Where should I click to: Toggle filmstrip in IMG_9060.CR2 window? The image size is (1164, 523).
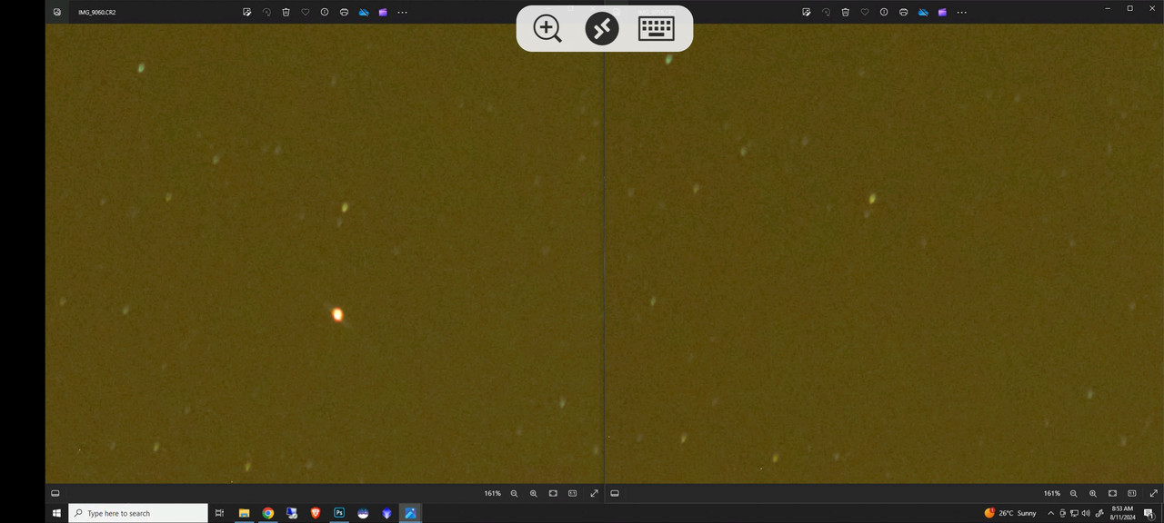[55, 494]
